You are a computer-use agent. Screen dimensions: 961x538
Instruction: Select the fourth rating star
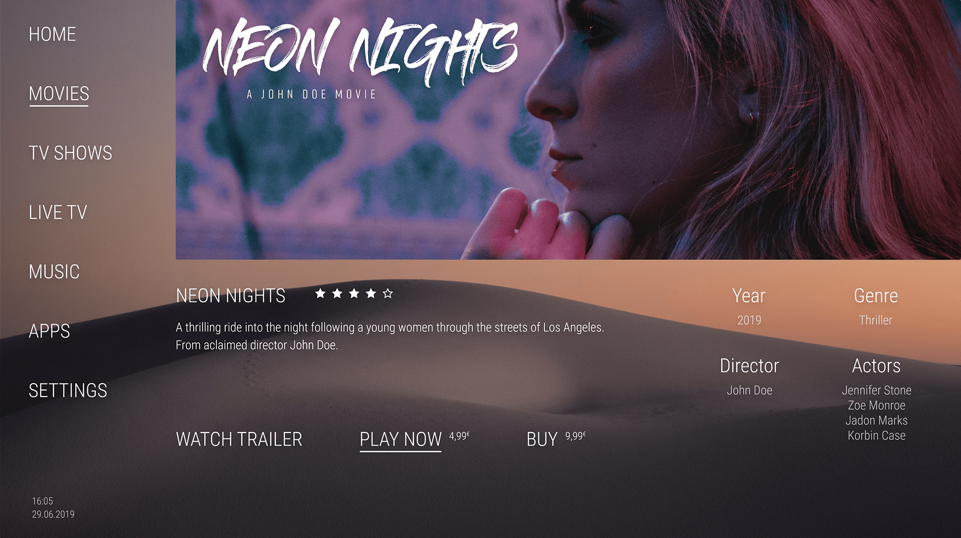pos(371,293)
